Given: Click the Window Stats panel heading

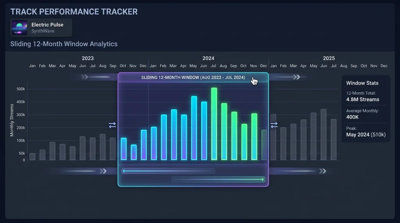Looking at the screenshot, I should [362, 83].
